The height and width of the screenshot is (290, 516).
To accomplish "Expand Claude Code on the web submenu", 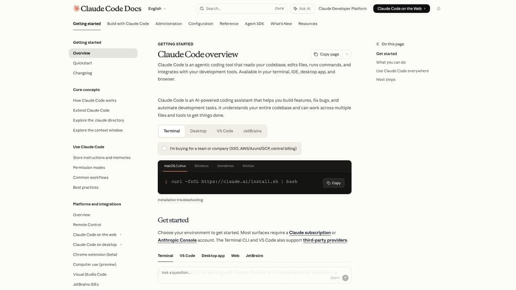I will coord(121,235).
